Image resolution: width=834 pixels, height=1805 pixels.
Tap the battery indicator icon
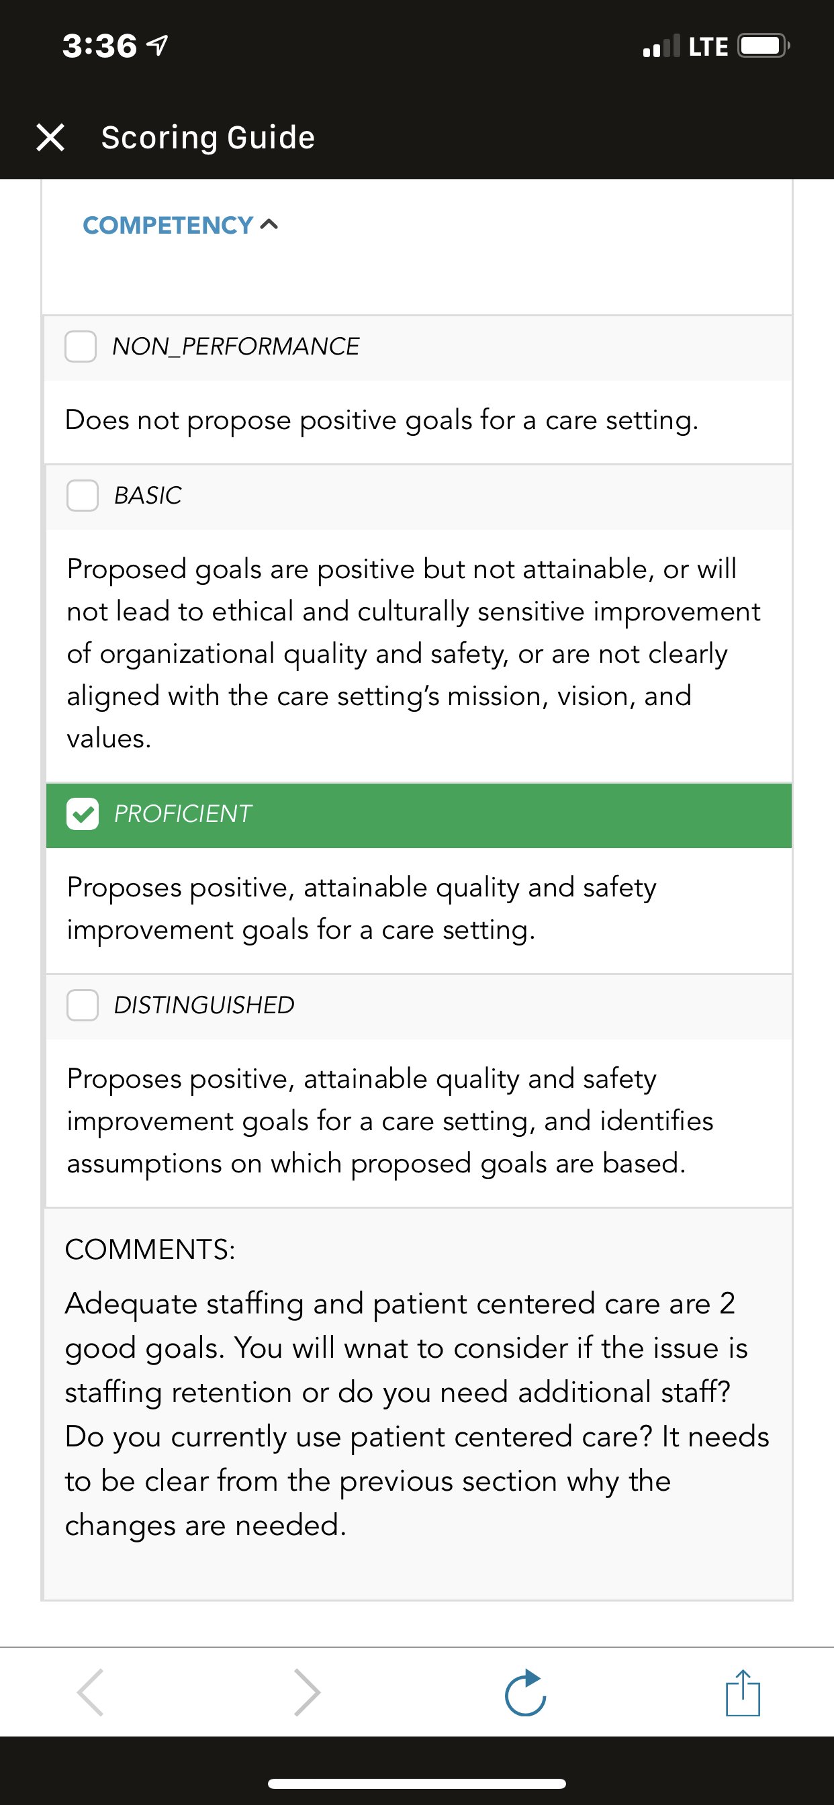coord(763,46)
